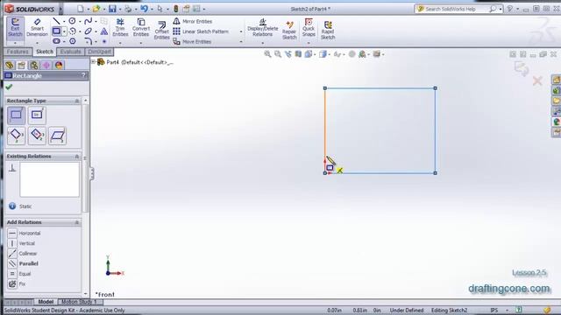Choose Corner Rectangle type
This screenshot has height=315, width=561.
click(16, 115)
